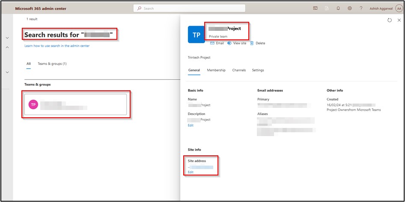The height and width of the screenshot is (202, 405).
Task: Click the View site action
Action: (x=237, y=43)
